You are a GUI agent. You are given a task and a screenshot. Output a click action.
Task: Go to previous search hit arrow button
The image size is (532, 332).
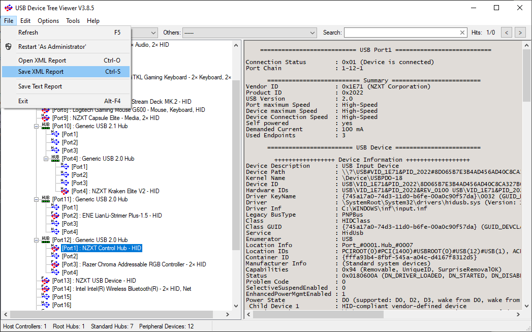506,33
